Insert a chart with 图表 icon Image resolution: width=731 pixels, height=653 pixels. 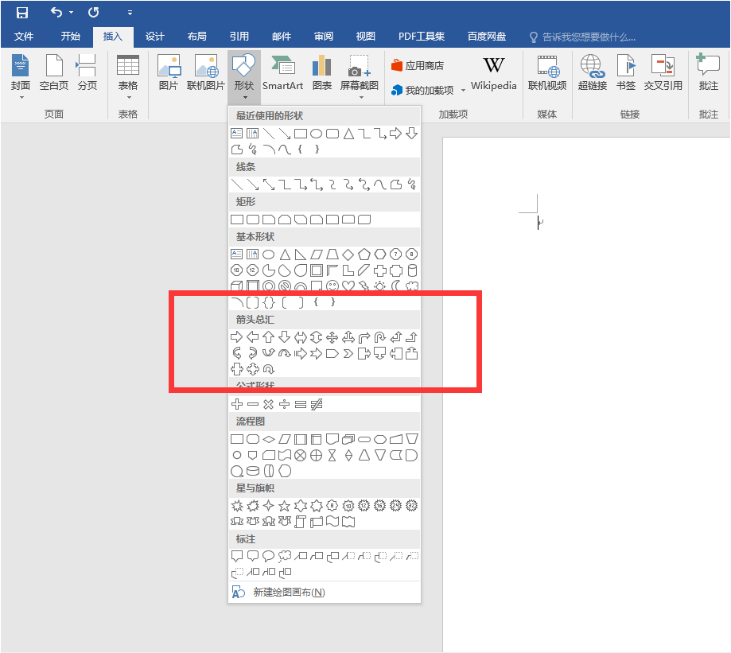coord(321,73)
